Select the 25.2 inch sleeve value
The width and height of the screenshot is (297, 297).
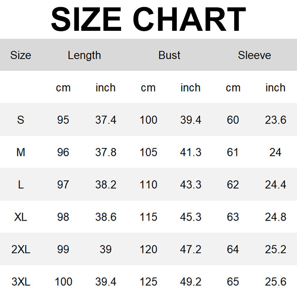tap(275, 249)
